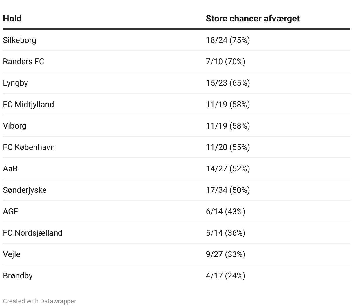
Task: Select the Silkeborg team row
Action: pyautogui.click(x=20, y=40)
